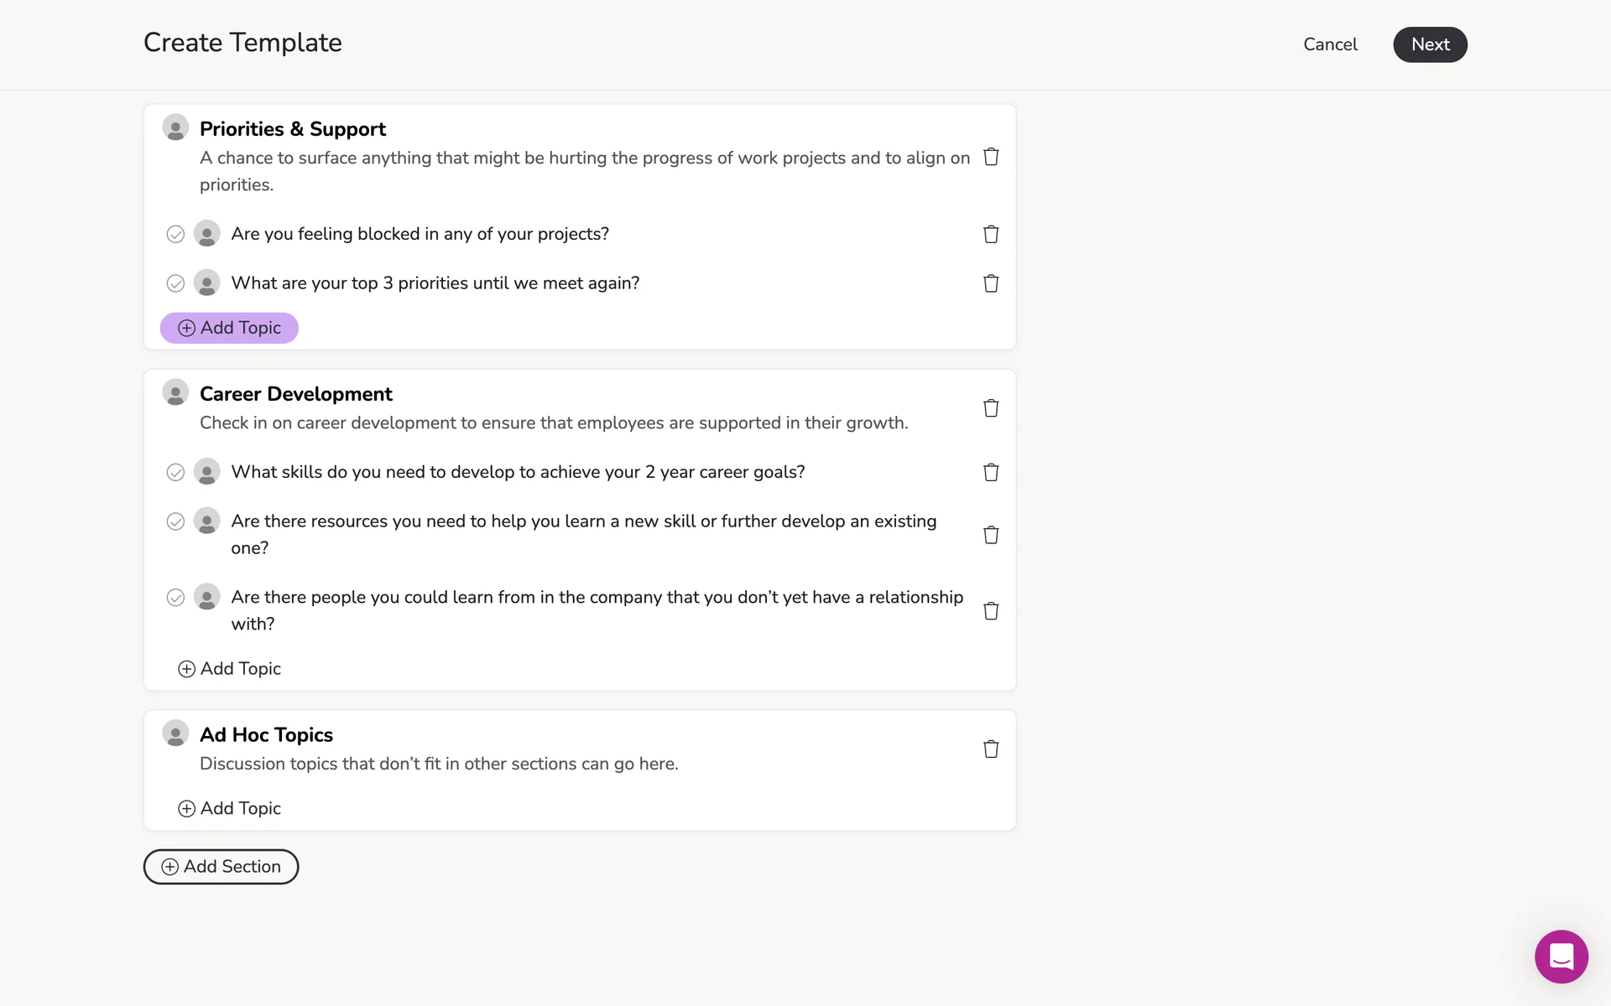The height and width of the screenshot is (1006, 1611).
Task: Delete the '2 year career goals' topic
Action: pos(991,472)
